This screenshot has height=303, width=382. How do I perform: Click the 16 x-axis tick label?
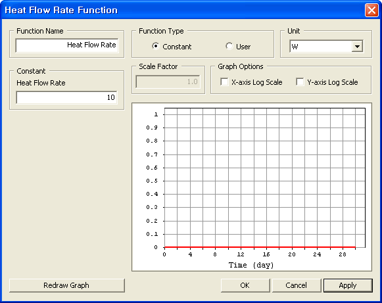click(266, 254)
